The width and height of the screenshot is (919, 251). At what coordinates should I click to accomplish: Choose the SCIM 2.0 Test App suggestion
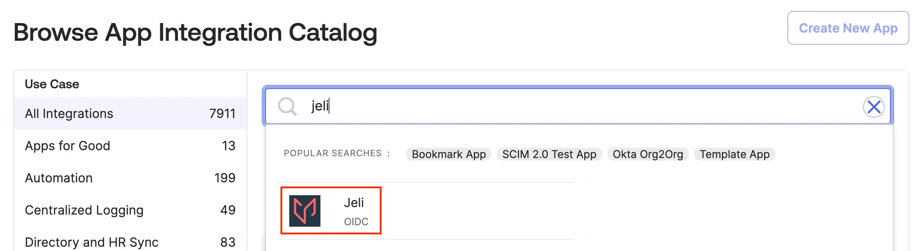point(549,154)
